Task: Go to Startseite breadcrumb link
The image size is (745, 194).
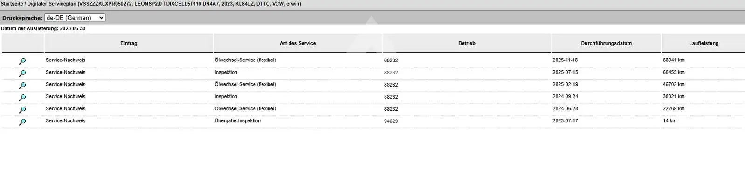Action: pos(12,4)
